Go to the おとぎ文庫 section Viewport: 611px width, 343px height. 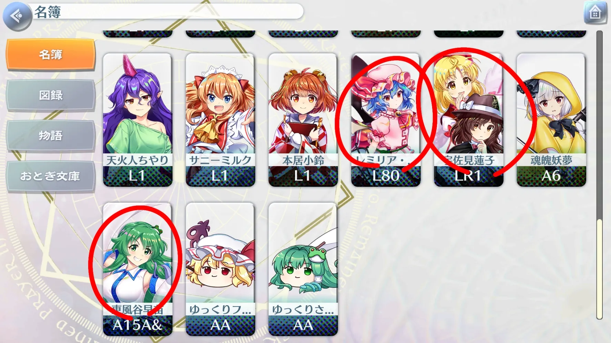pos(51,176)
